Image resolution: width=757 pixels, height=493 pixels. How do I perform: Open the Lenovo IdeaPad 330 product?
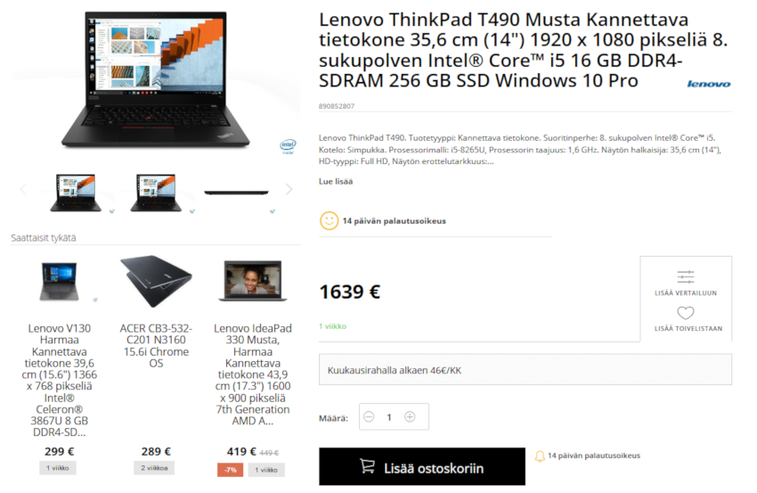[253, 374]
